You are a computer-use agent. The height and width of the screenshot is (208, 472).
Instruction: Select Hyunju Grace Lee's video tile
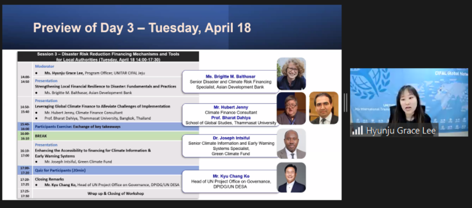point(409,102)
